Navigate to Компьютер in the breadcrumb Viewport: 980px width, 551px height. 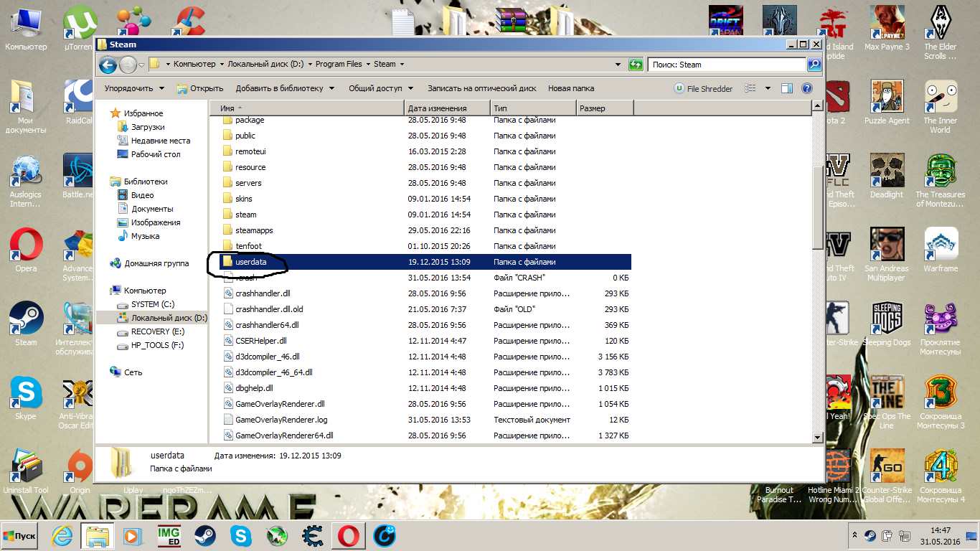click(x=194, y=65)
